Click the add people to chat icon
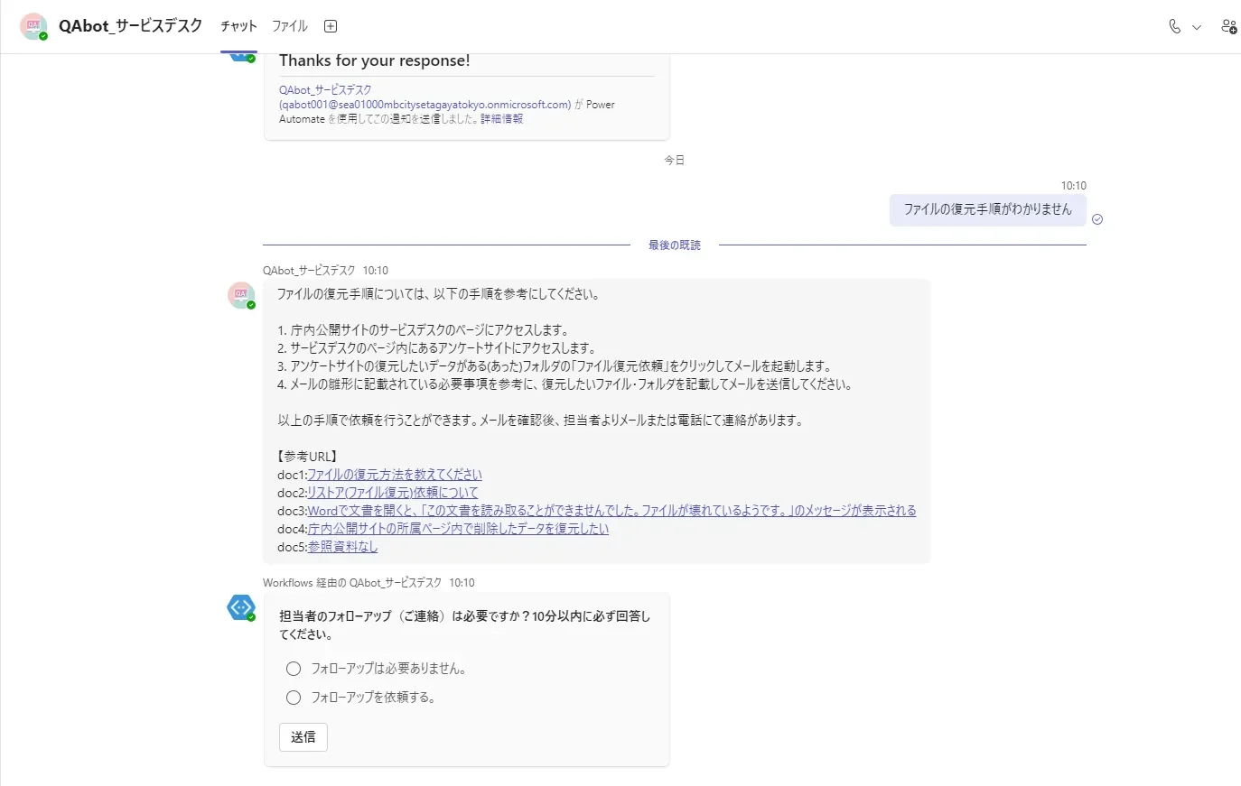 (1228, 27)
